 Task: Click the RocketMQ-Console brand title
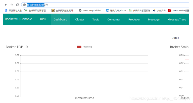pos(18,19)
